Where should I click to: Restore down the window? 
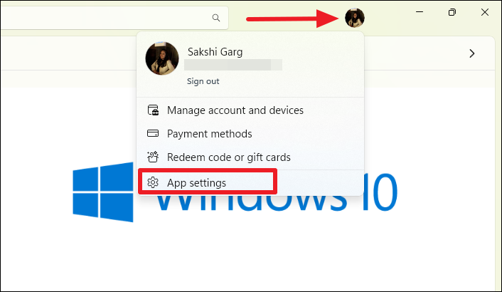452,12
